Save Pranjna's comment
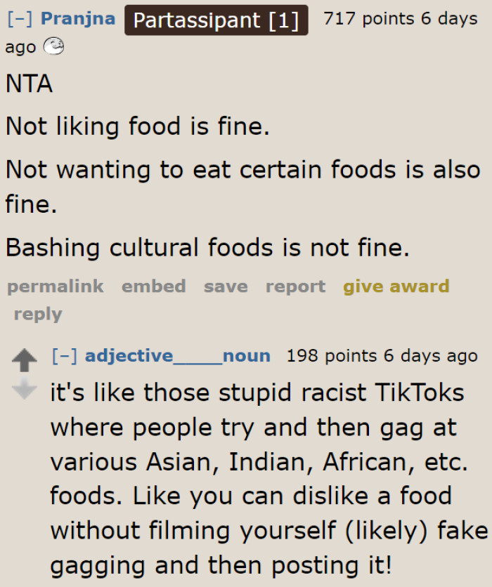 tap(225, 286)
